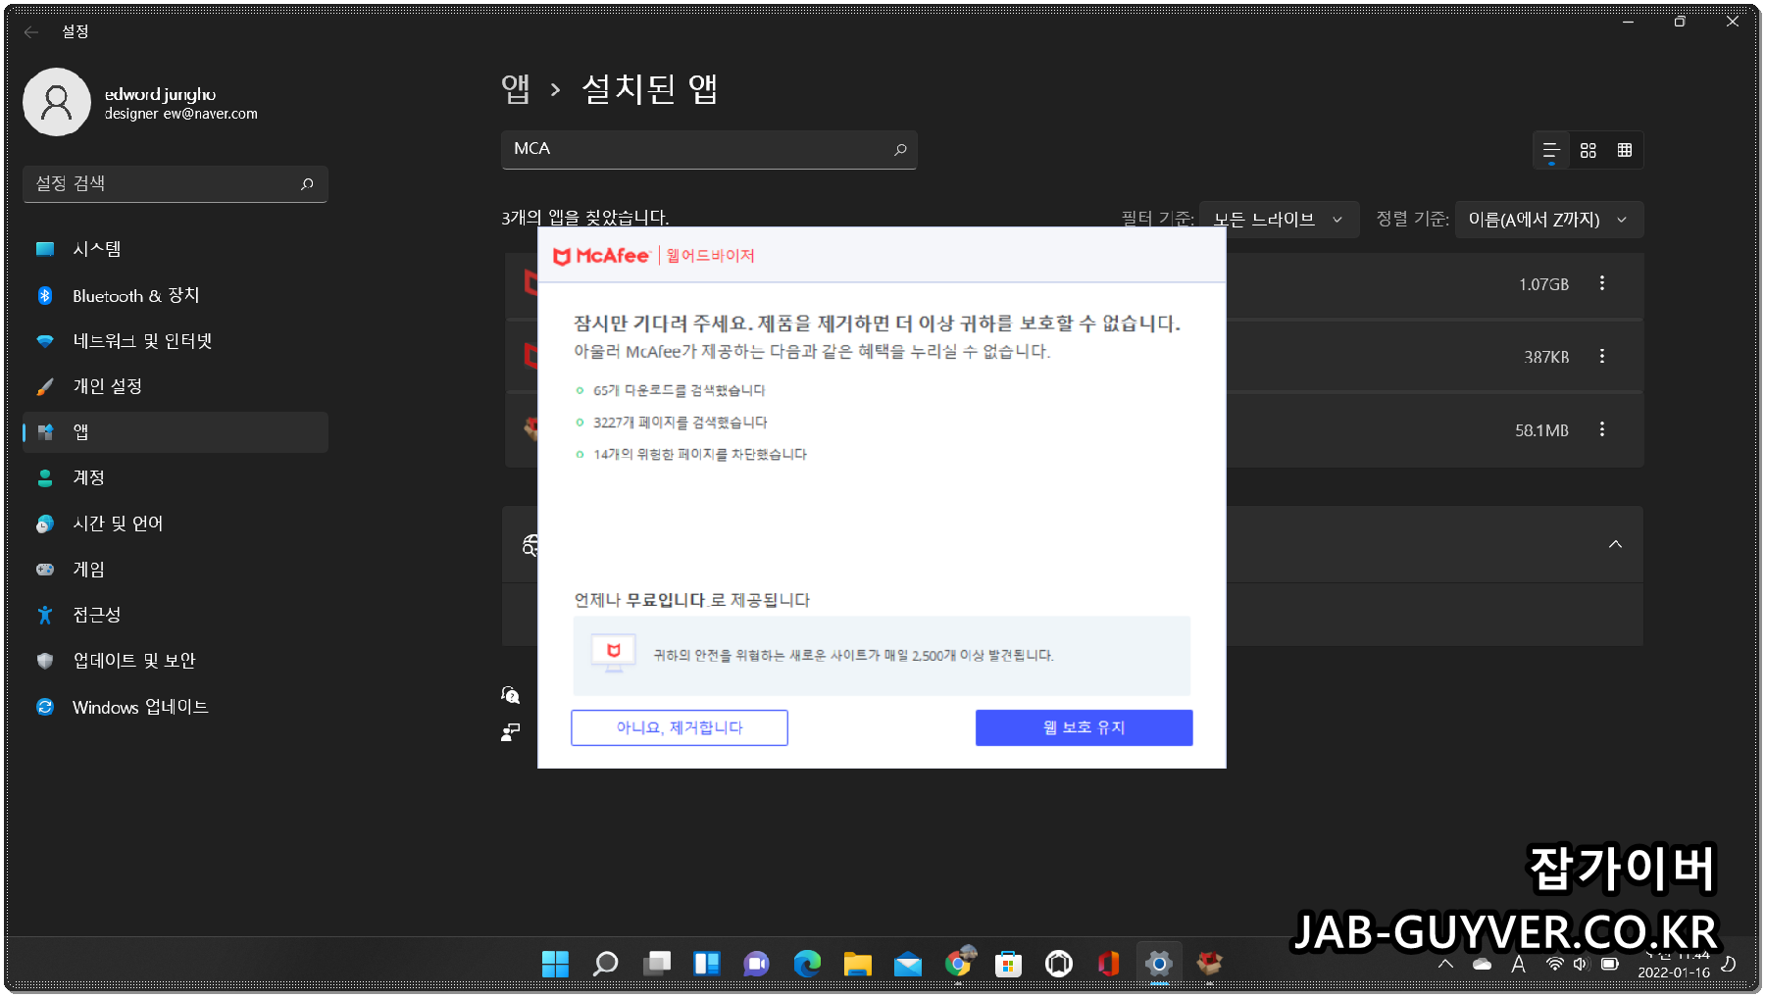
Task: Click the get help icon
Action: tap(510, 695)
